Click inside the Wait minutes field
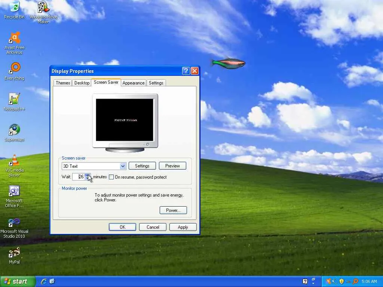Viewport: 383px width, 287px height. click(79, 177)
